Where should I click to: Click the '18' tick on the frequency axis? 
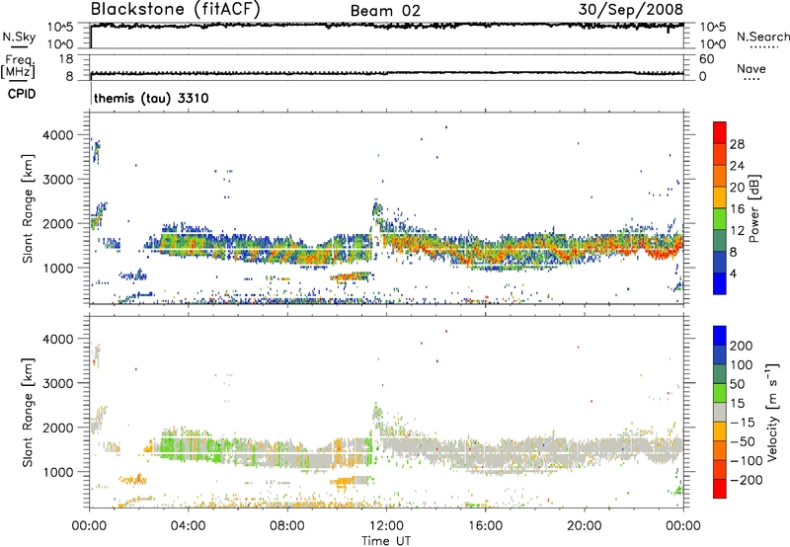(66, 59)
